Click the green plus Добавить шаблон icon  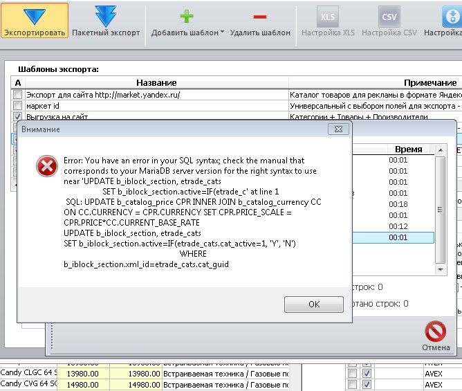(187, 16)
